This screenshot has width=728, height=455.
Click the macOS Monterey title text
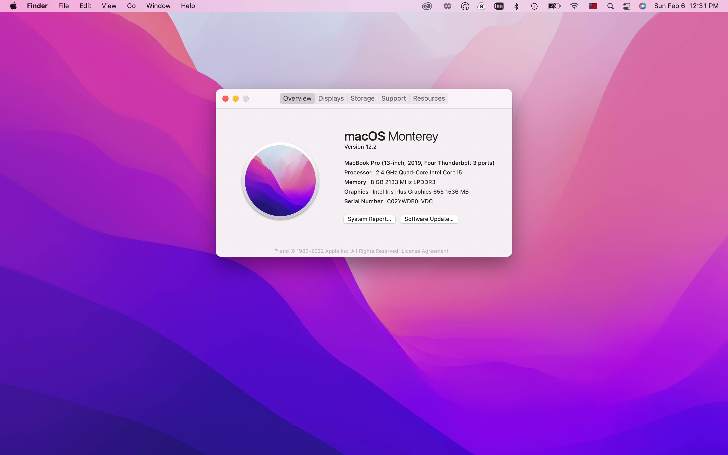(391, 136)
